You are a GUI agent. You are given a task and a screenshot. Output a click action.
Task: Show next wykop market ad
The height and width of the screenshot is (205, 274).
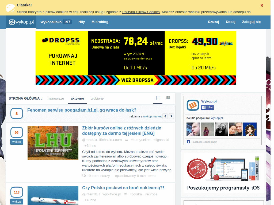click(x=171, y=116)
